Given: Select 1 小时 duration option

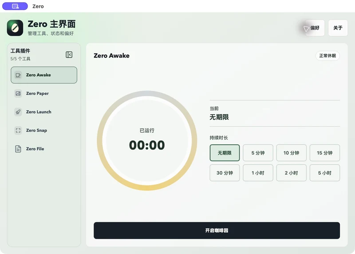Looking at the screenshot, I should (258, 173).
